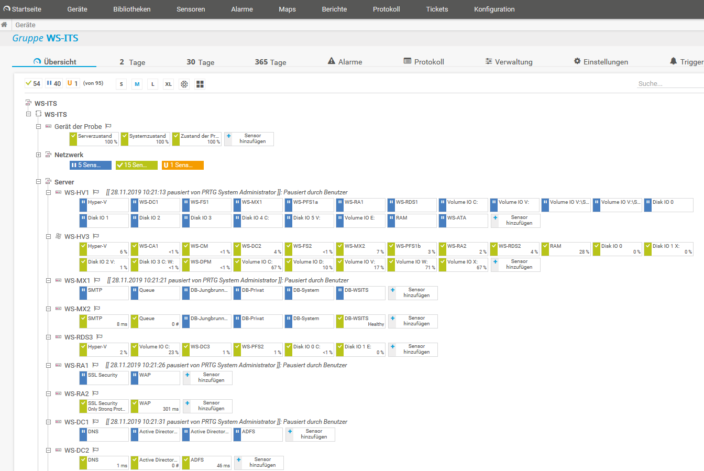Image resolution: width=704 pixels, height=471 pixels.
Task: Switch to the Verwaltung tab
Action: coord(509,62)
